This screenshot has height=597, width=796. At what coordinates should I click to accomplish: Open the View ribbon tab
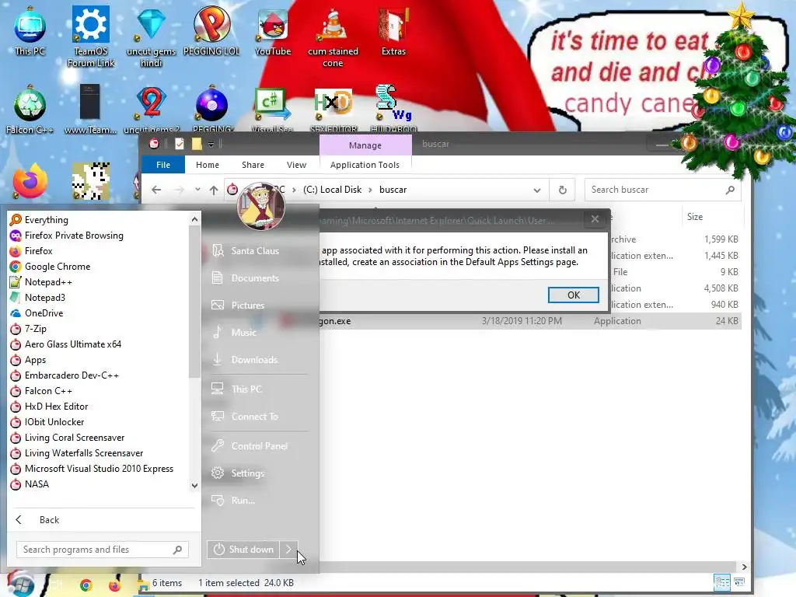(296, 165)
